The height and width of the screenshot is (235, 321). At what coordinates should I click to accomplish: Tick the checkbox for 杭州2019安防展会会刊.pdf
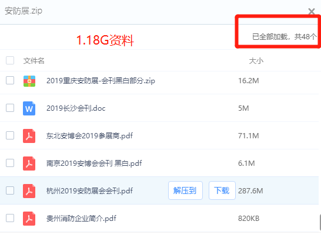click(10, 190)
